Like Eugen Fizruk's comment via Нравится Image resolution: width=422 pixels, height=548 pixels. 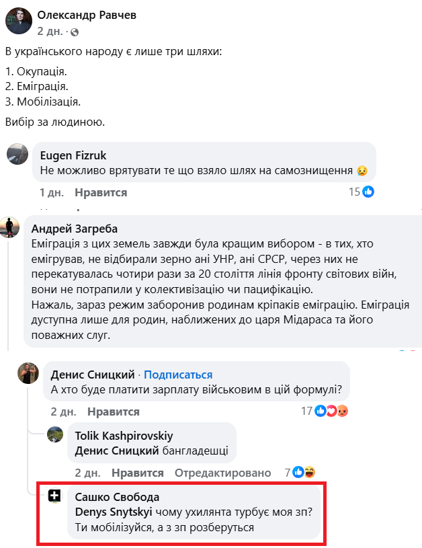click(x=101, y=192)
